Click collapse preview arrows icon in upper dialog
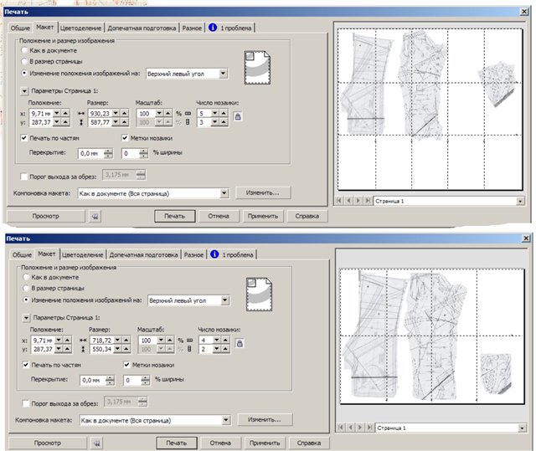This screenshot has width=536, height=451. pyautogui.click(x=95, y=216)
